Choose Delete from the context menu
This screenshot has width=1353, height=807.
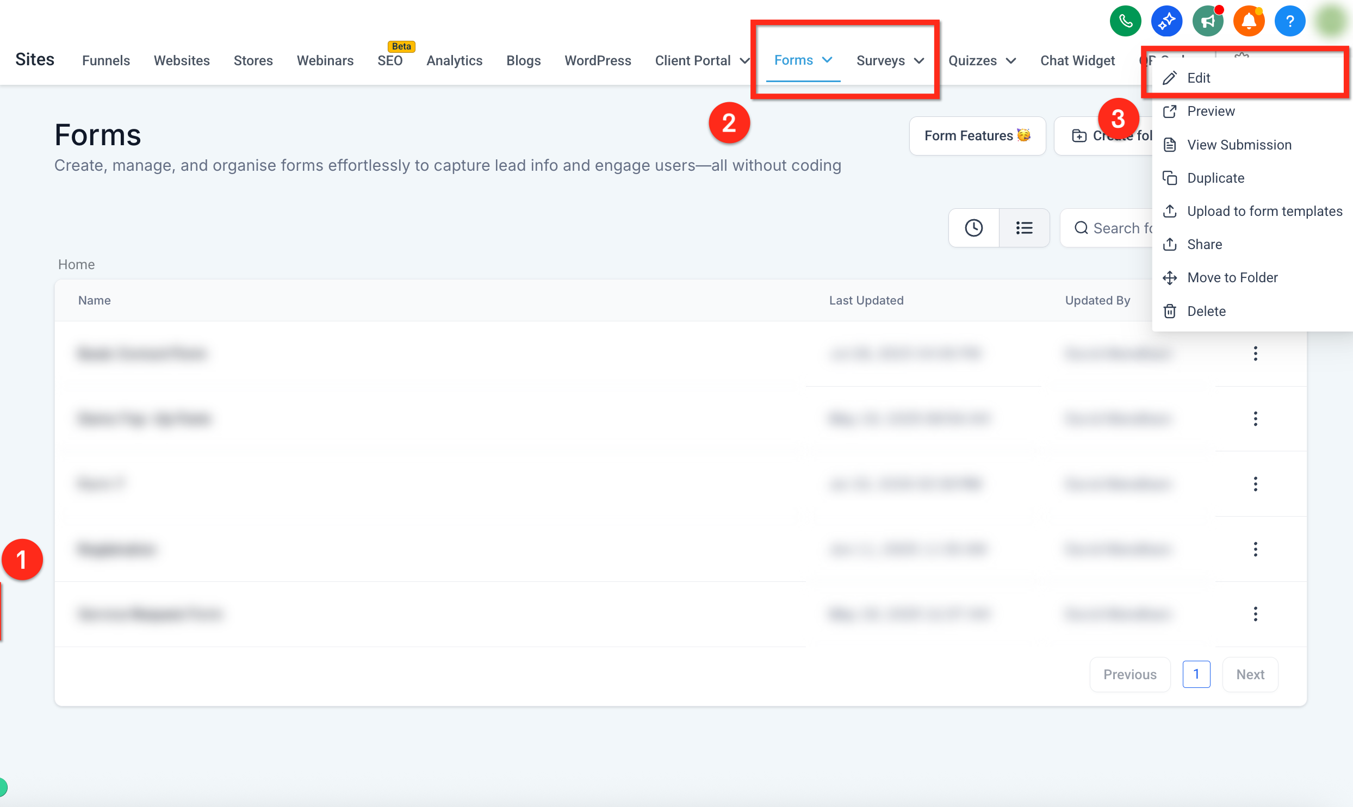point(1252,311)
